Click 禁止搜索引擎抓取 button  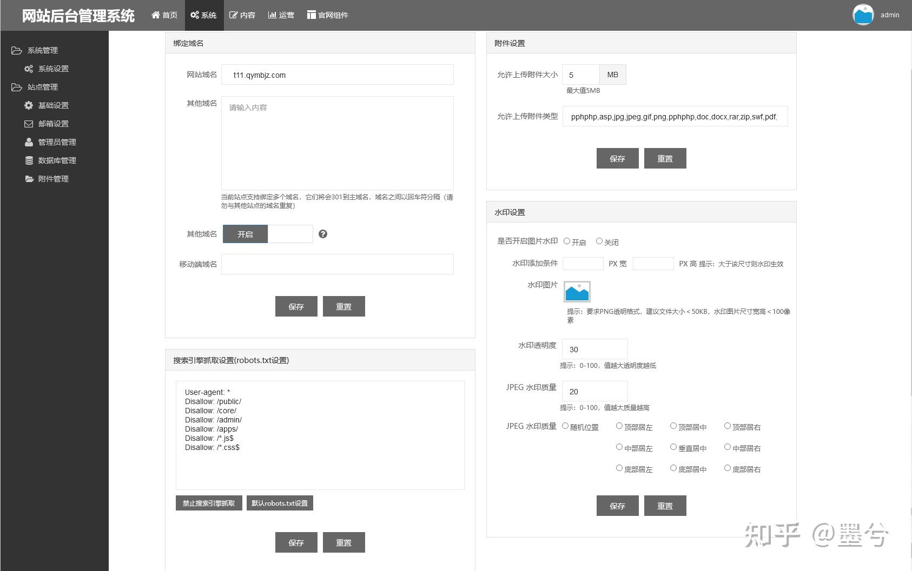pyautogui.click(x=209, y=503)
